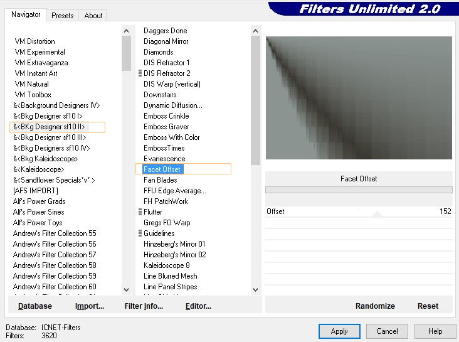This screenshot has height=342, width=459.
Task: Reset the filter settings
Action: pos(428,306)
